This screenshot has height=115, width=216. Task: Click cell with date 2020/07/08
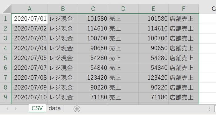click(x=30, y=78)
